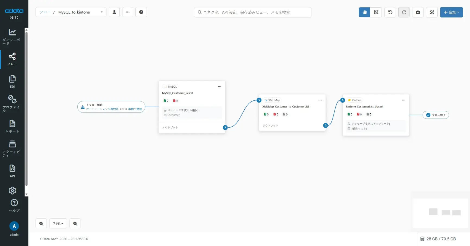The image size is (470, 246).
Task: Click the オートメーションを有効化 link
Action: coord(102,109)
